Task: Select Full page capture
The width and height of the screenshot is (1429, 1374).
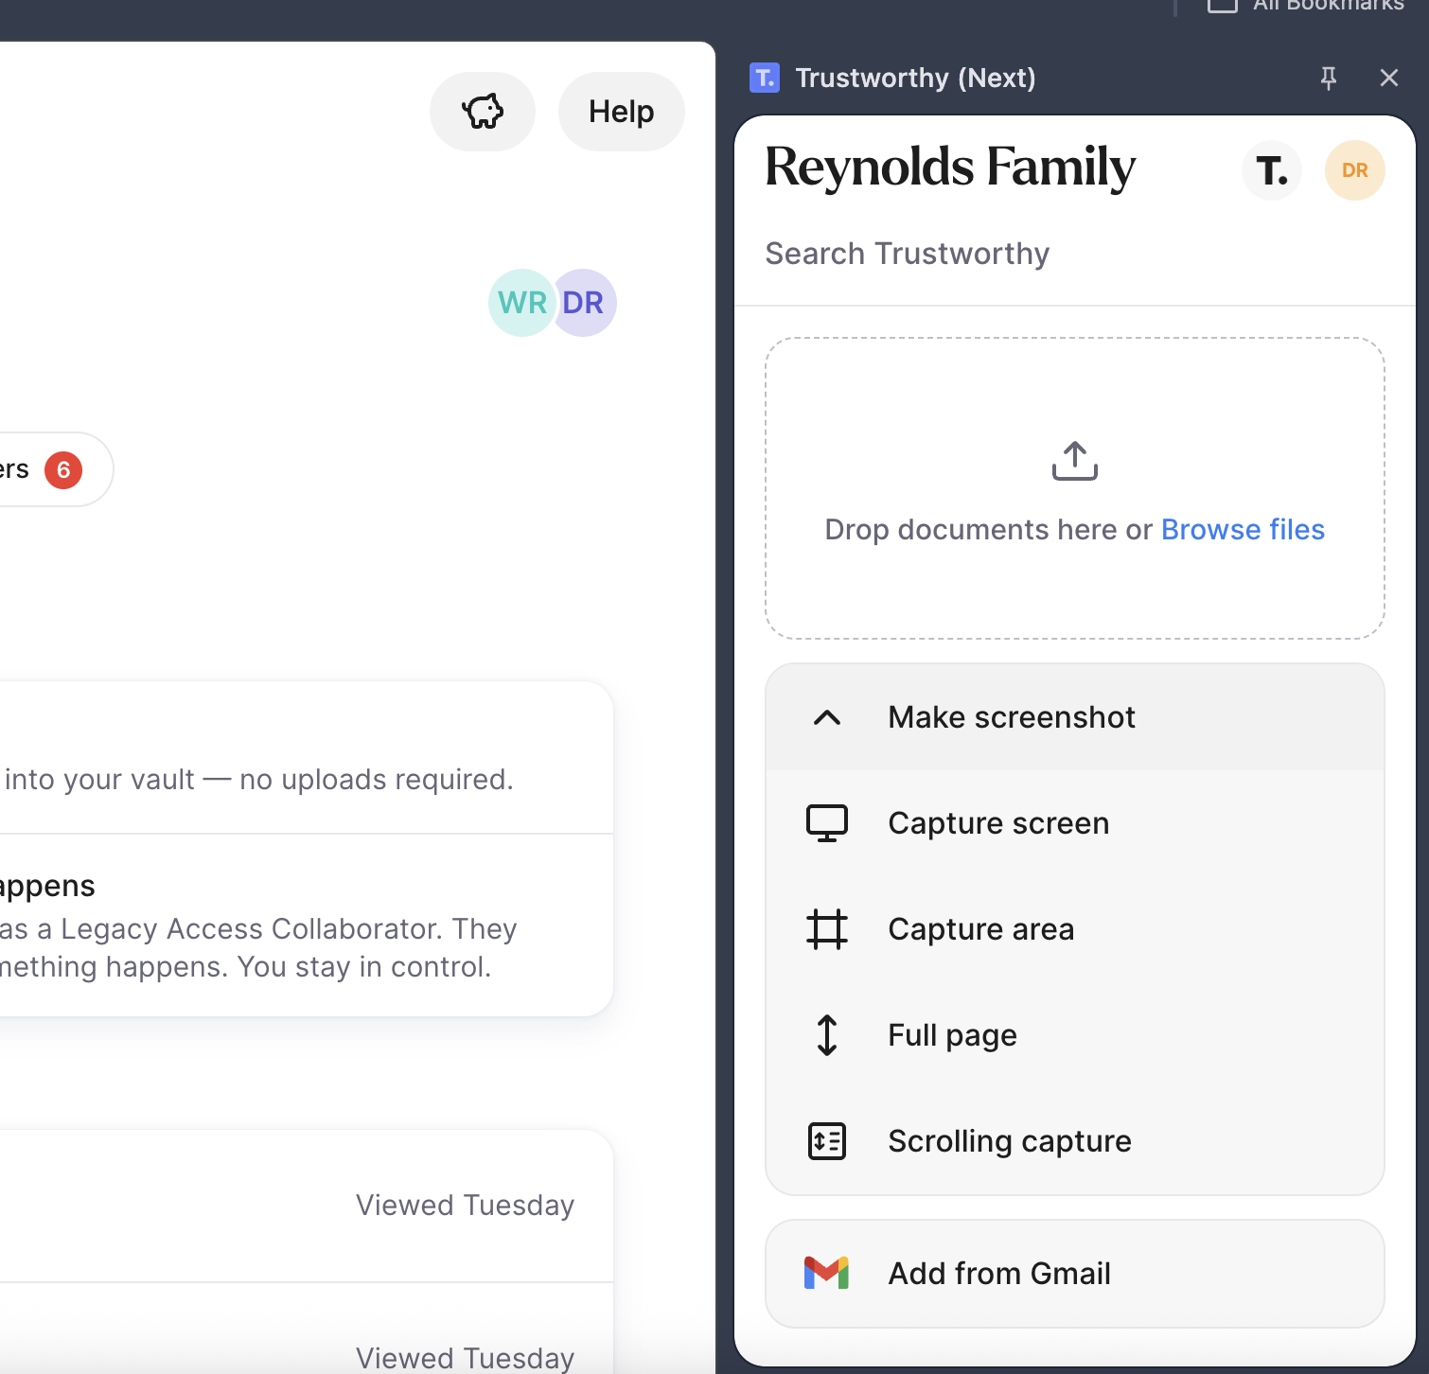Action: 952,1035
